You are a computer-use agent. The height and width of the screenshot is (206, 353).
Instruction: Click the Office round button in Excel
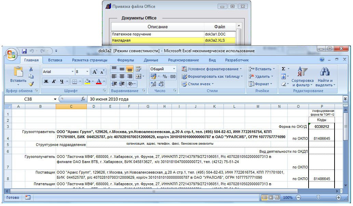pos(11,54)
